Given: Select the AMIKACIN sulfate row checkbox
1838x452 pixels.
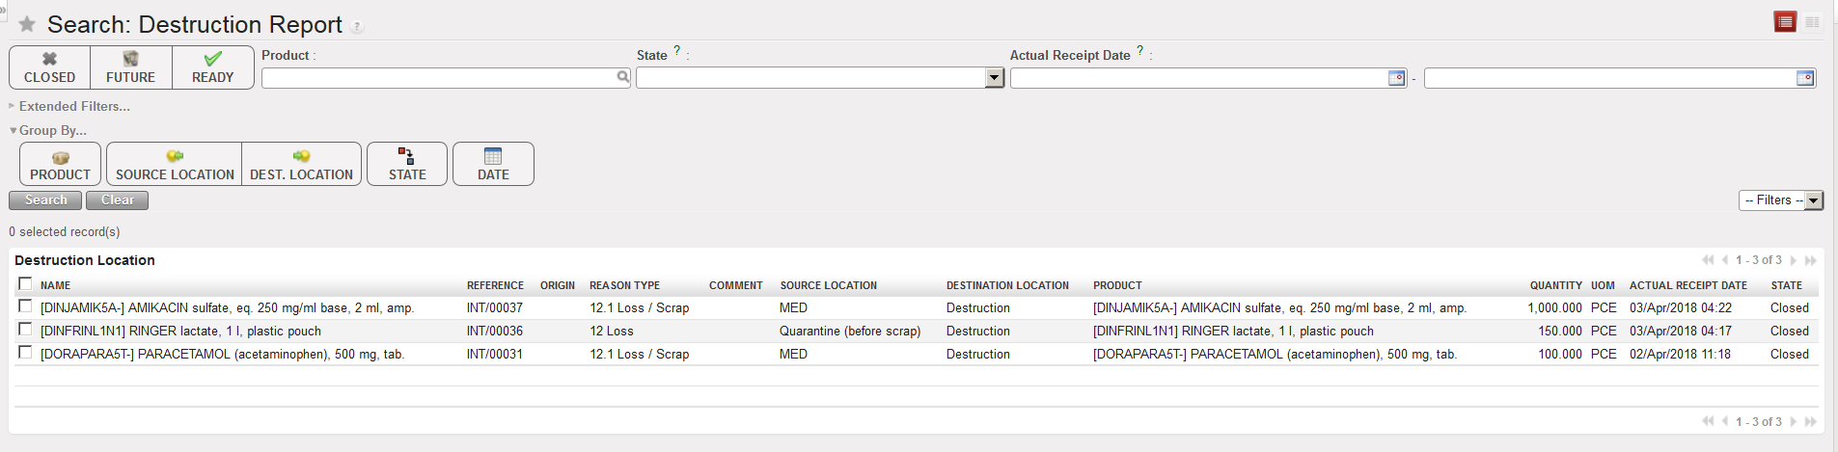Looking at the screenshot, I should click(25, 306).
